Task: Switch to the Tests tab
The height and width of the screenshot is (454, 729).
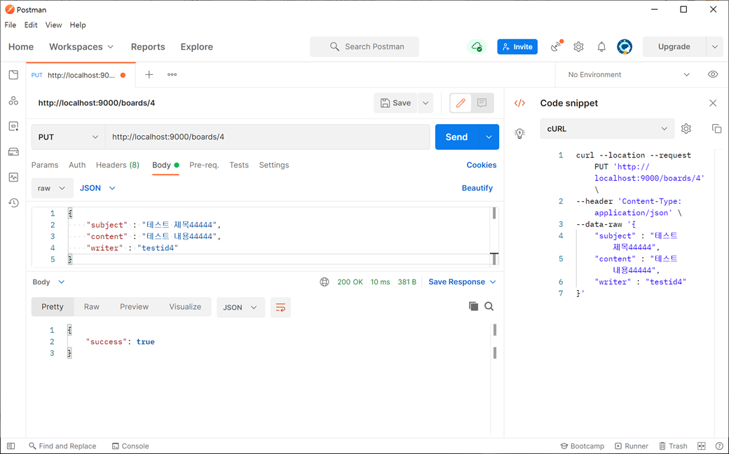Action: (239, 165)
